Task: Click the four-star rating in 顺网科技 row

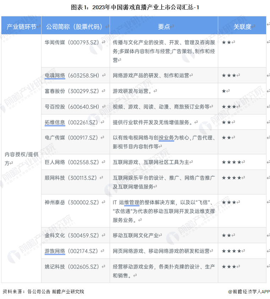Action: pos(232,178)
